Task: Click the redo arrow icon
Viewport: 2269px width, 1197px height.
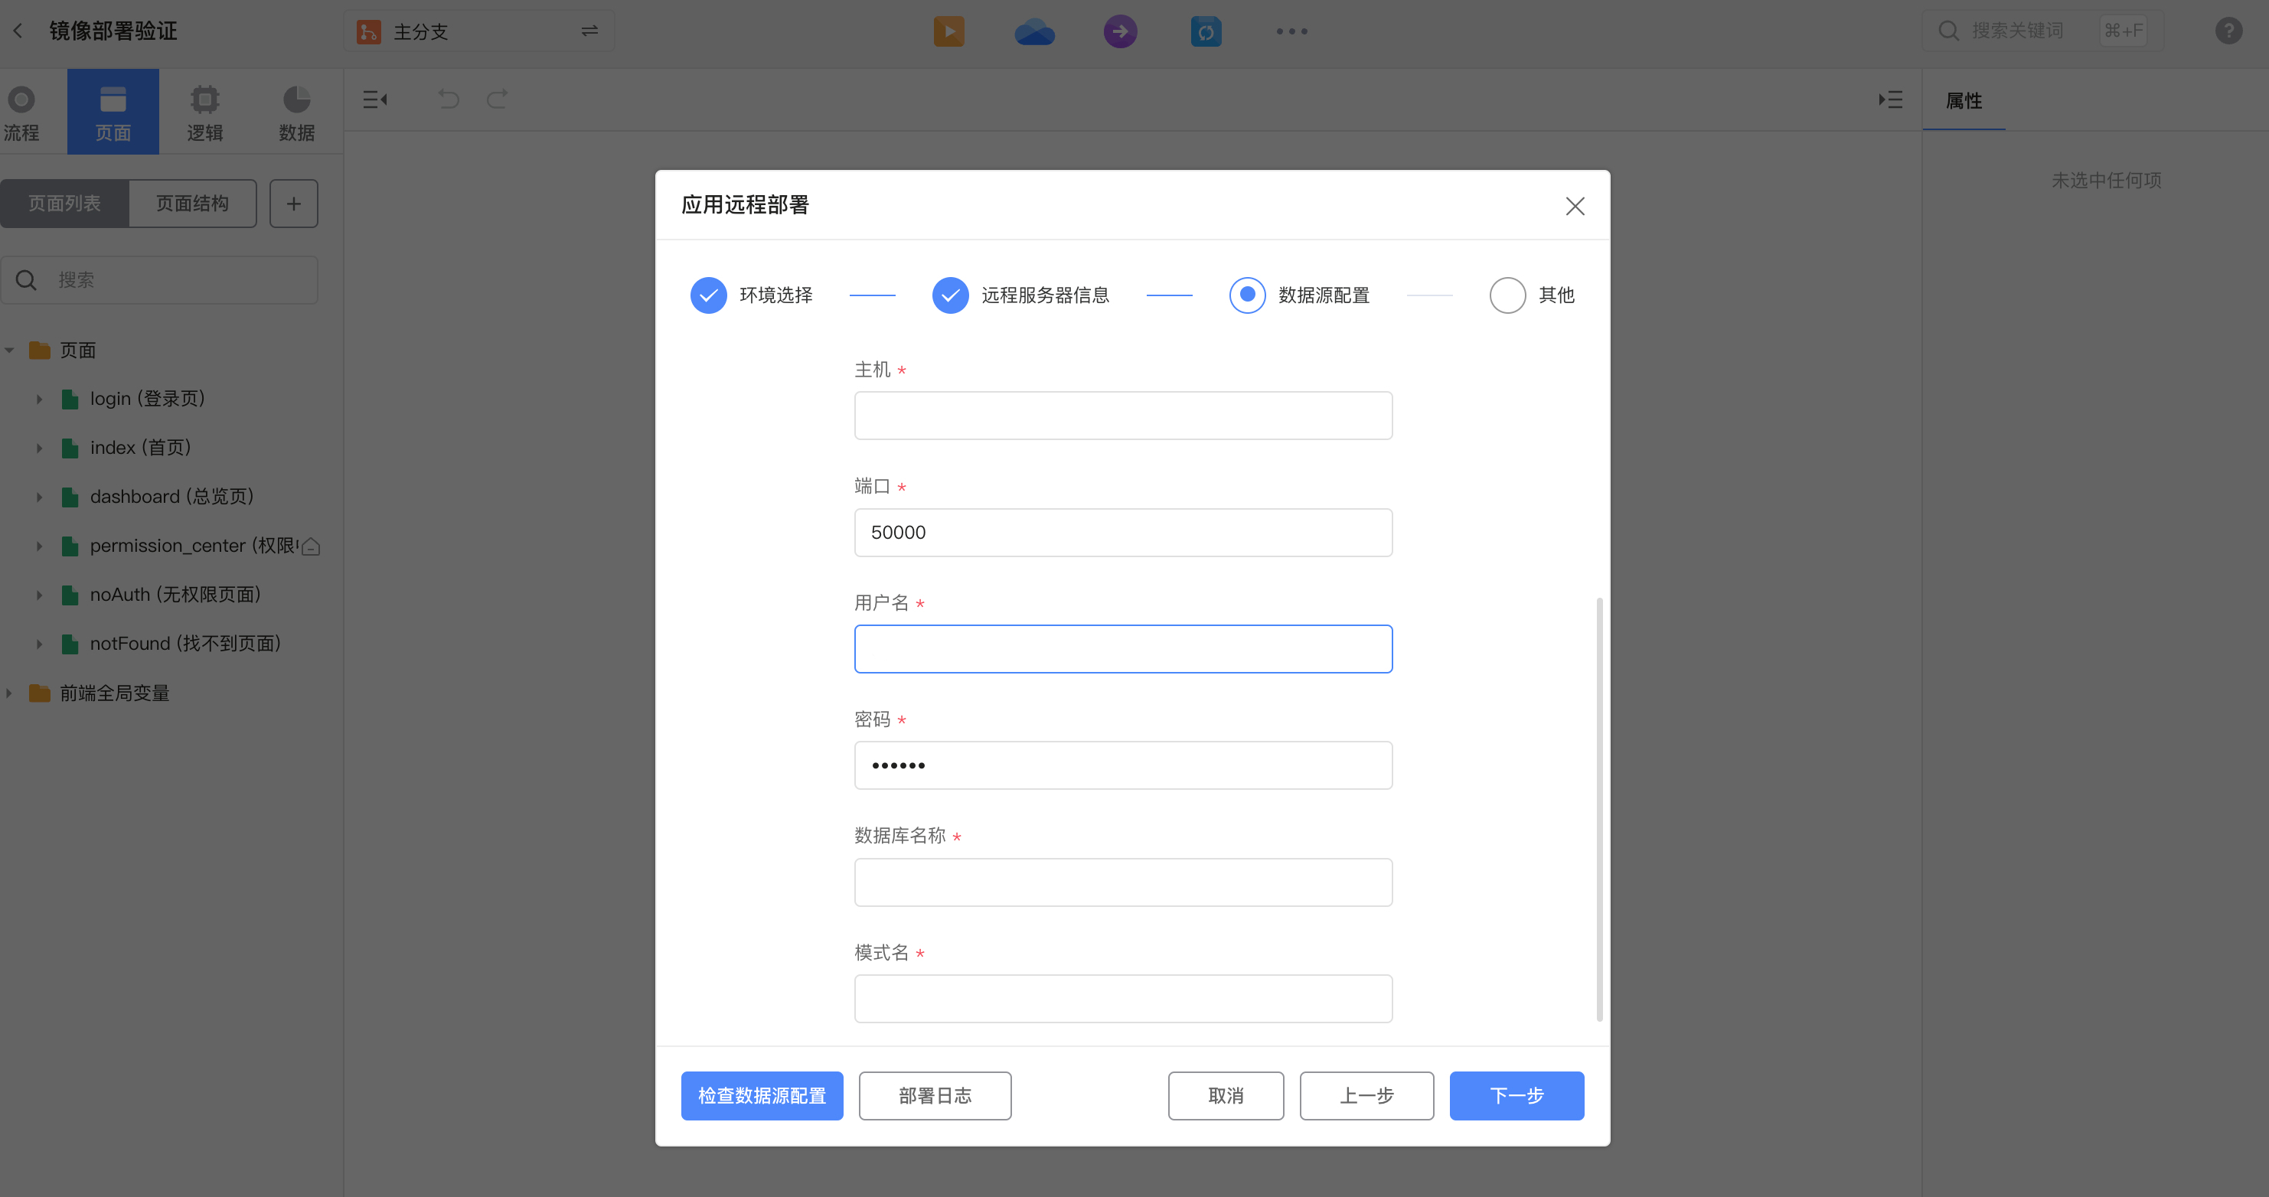Action: pos(498,99)
